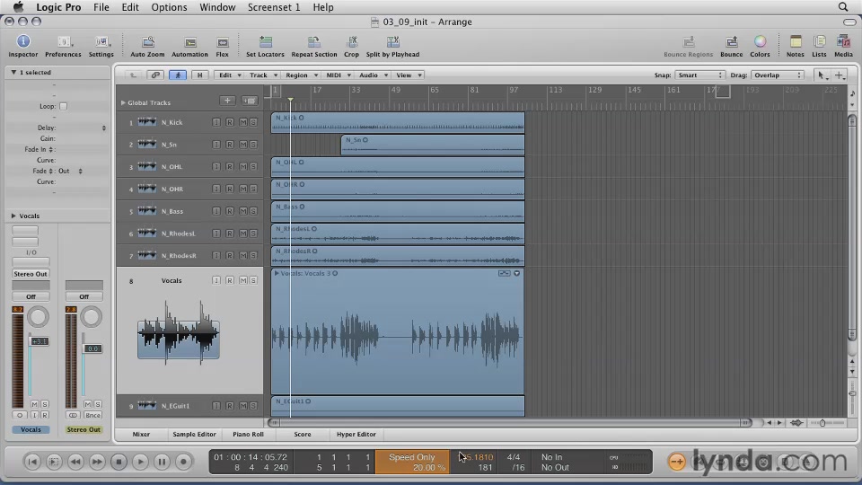Toggle the Link chain button
Viewport: 862px width, 485px height.
coord(155,75)
